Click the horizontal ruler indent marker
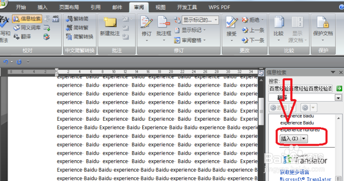344x181 pixels. coord(57,72)
